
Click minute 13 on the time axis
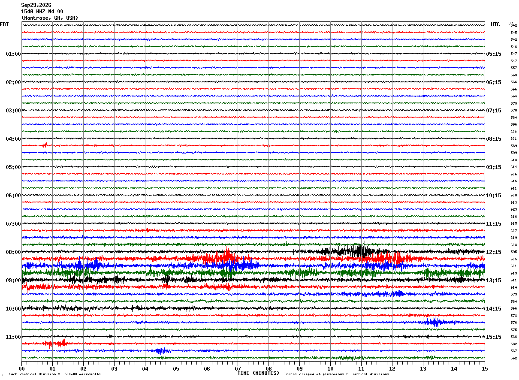coord(423,368)
